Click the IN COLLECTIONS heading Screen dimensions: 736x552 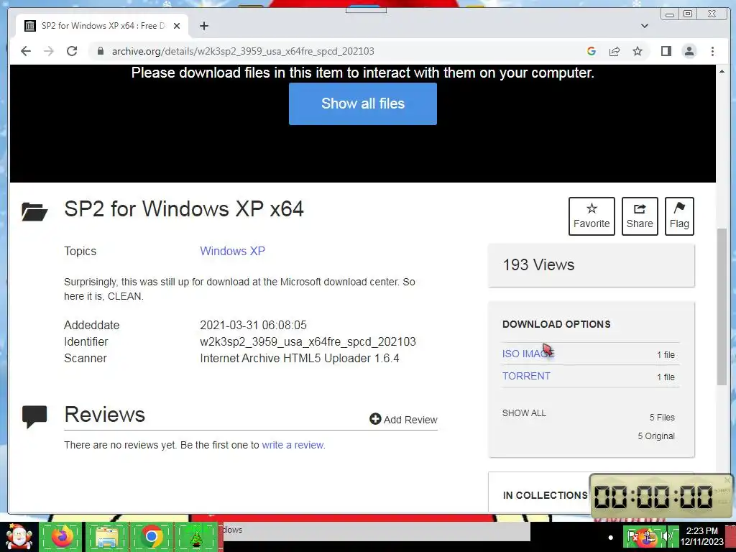[x=545, y=495]
